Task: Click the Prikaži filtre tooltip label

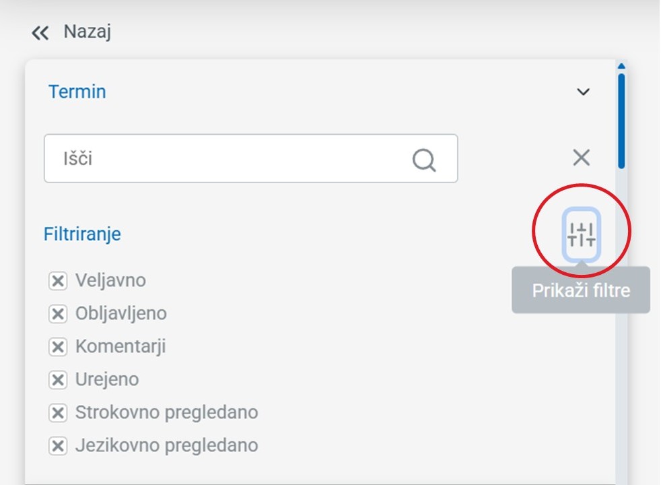Action: (581, 290)
